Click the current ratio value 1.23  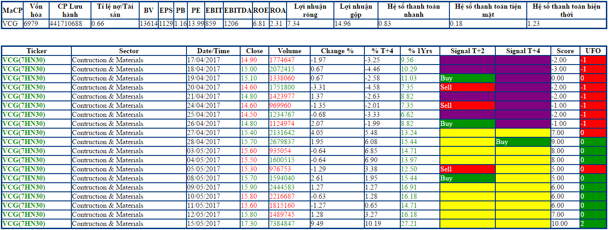click(534, 24)
